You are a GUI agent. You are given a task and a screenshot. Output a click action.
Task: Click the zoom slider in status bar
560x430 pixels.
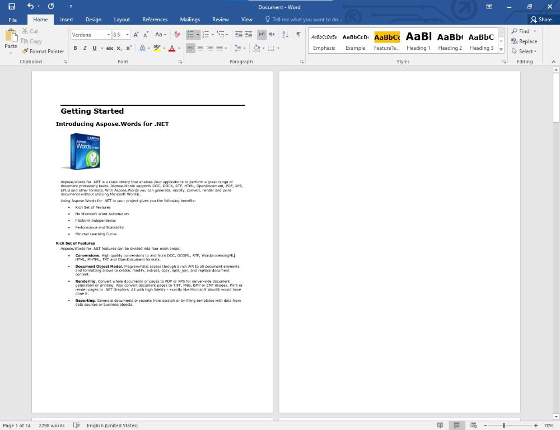(504, 426)
